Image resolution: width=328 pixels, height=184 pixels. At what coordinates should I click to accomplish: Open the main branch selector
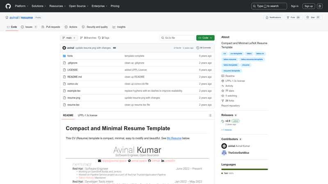tap(69, 38)
